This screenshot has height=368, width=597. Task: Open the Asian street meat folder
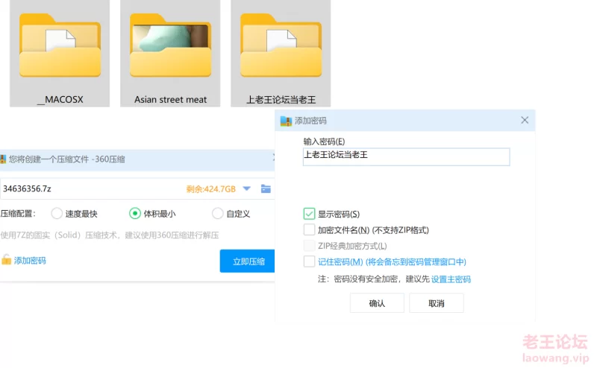click(x=170, y=53)
